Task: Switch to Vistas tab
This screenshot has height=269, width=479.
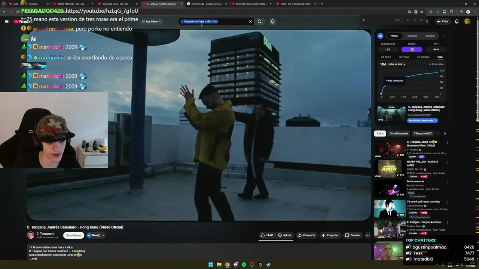Action: (x=394, y=36)
